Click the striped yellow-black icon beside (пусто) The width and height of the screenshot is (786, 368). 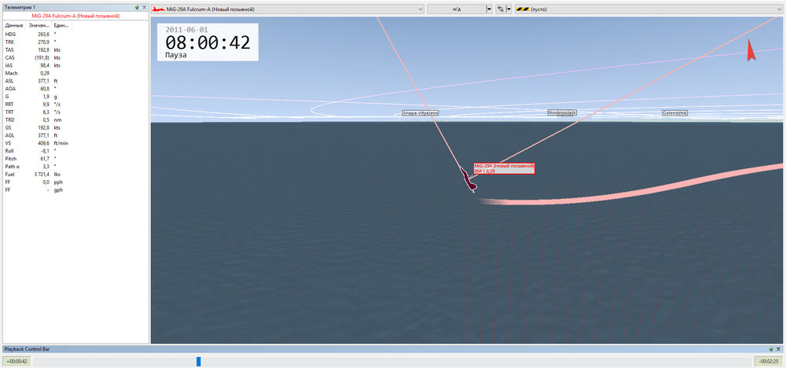pyautogui.click(x=523, y=9)
